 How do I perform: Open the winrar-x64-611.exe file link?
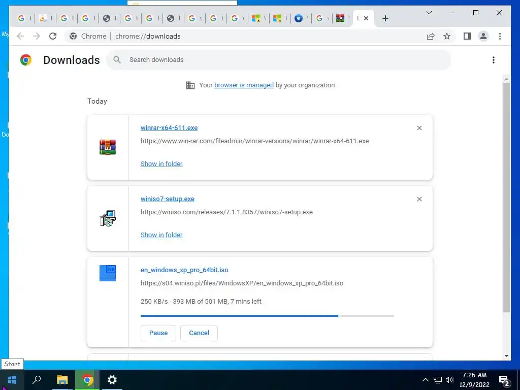(x=169, y=128)
